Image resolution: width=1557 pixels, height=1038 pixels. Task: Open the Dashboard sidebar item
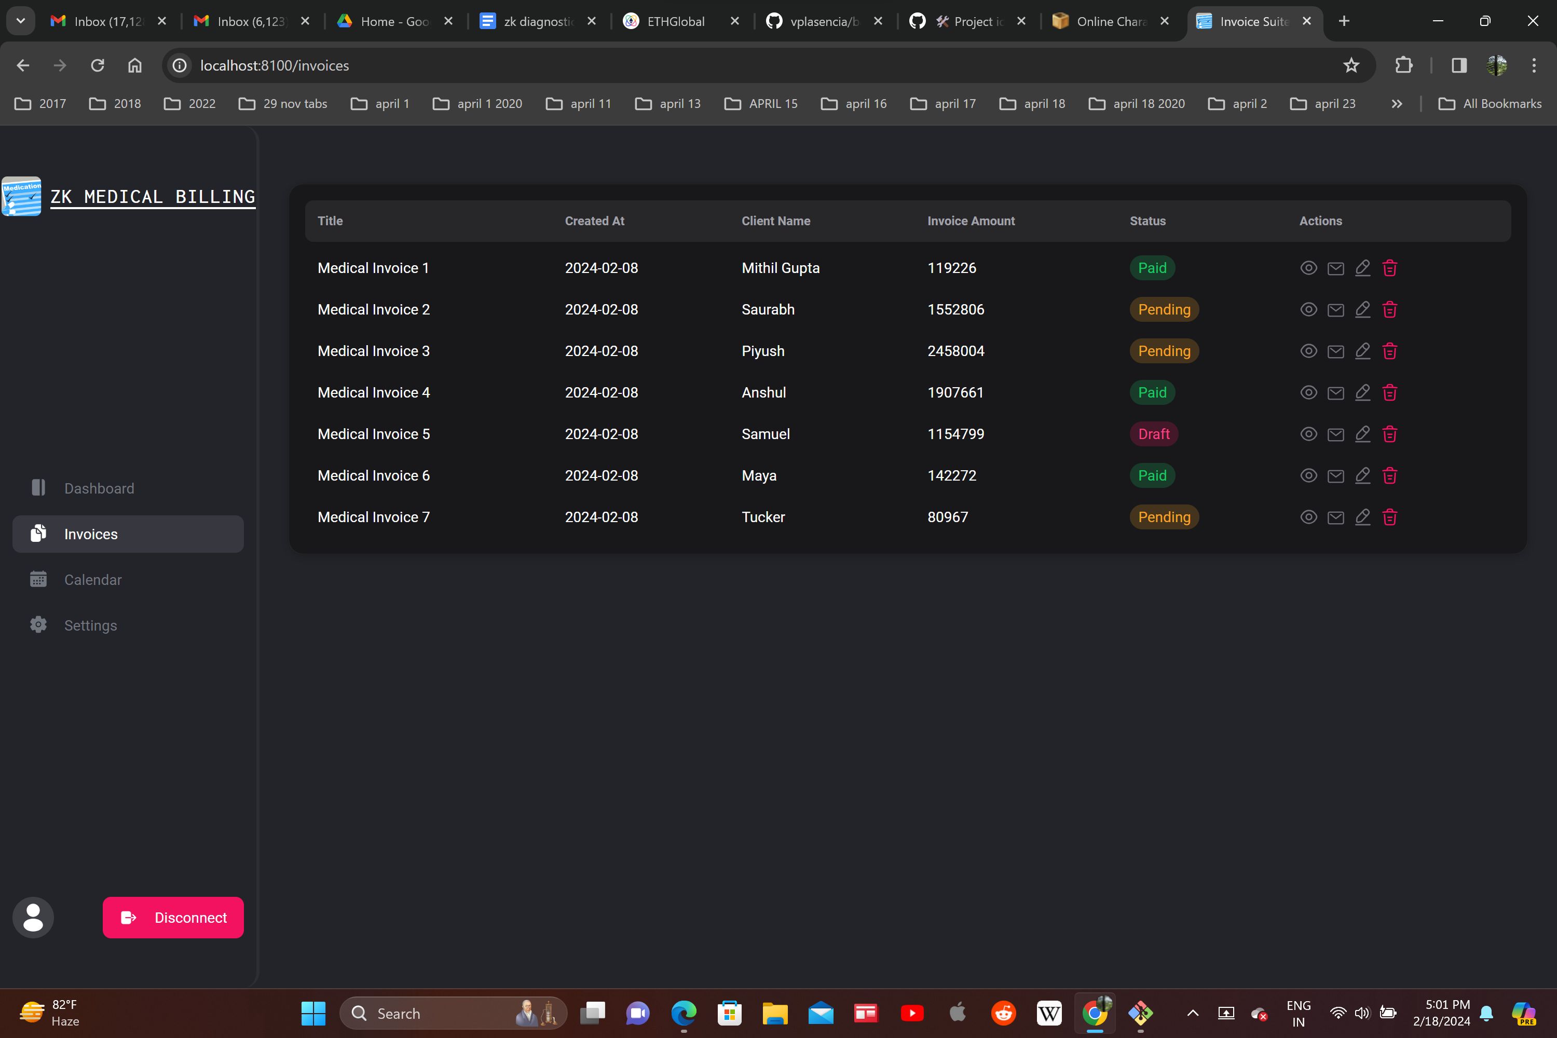click(x=99, y=488)
